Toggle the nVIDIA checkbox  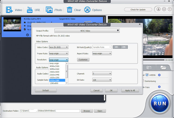pos(147,75)
